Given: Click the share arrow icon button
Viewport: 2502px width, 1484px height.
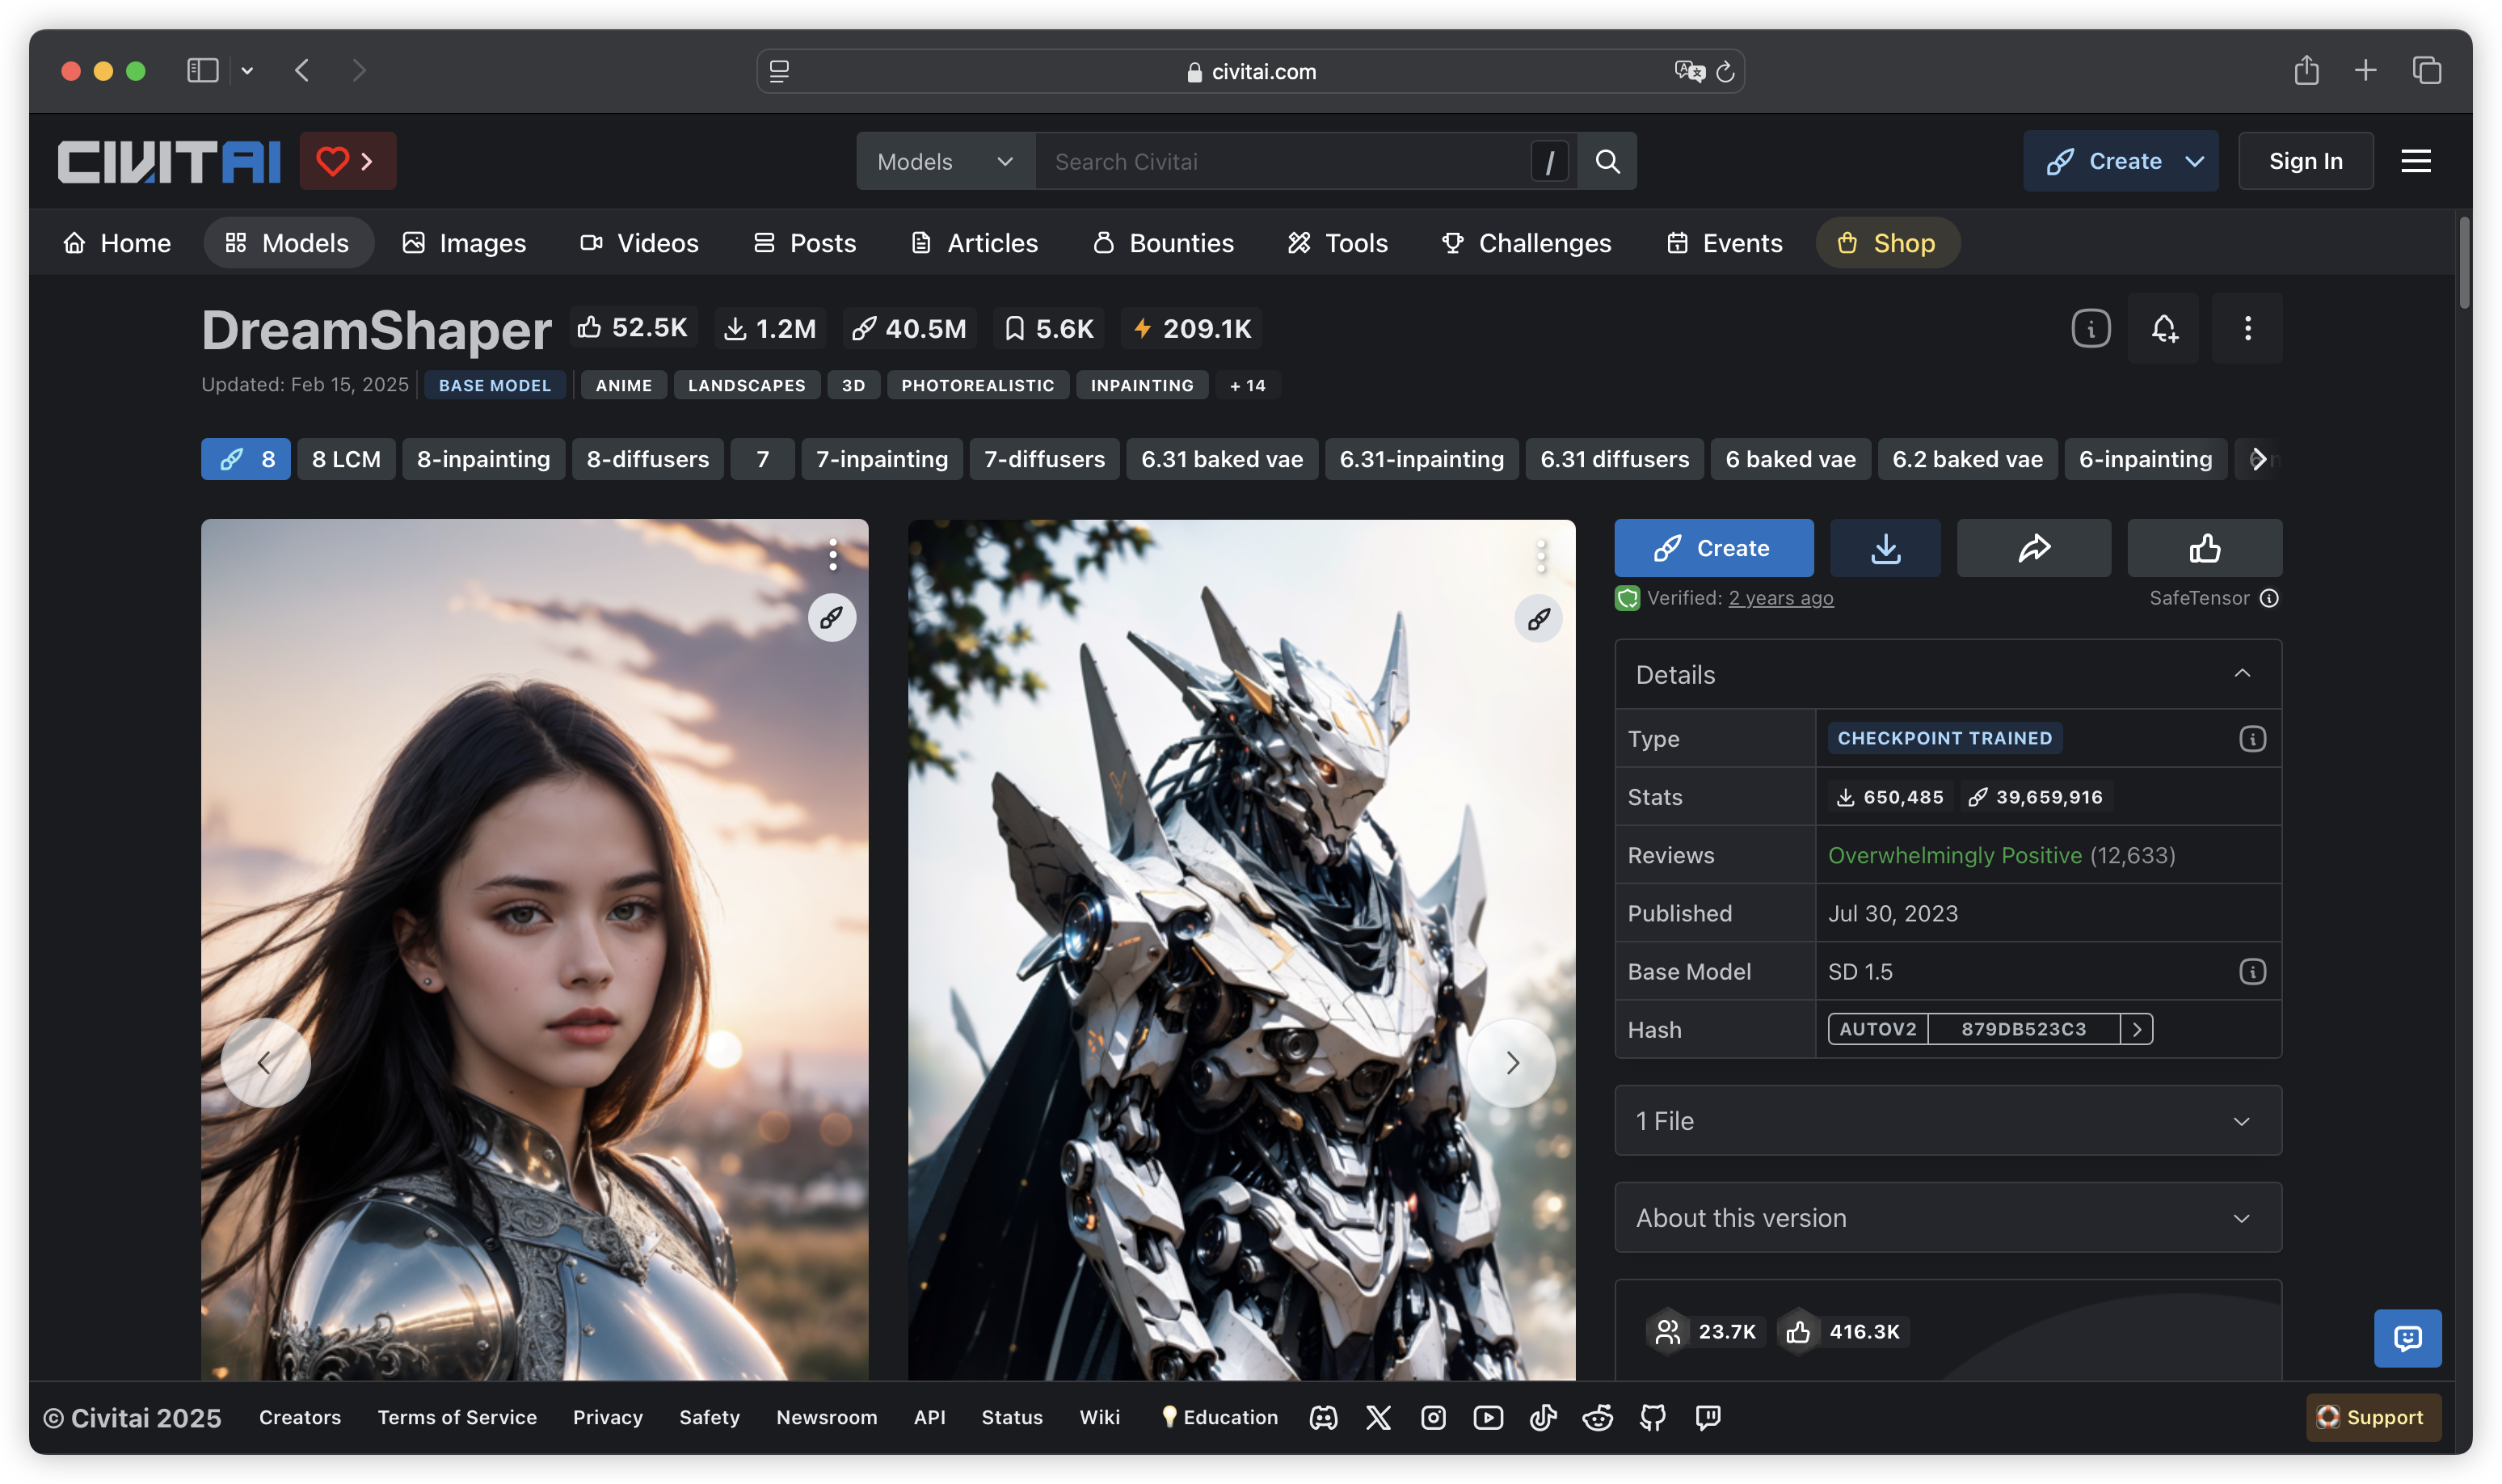Looking at the screenshot, I should [x=2033, y=548].
